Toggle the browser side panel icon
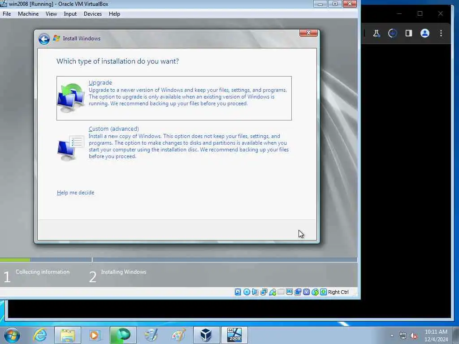 click(409, 33)
